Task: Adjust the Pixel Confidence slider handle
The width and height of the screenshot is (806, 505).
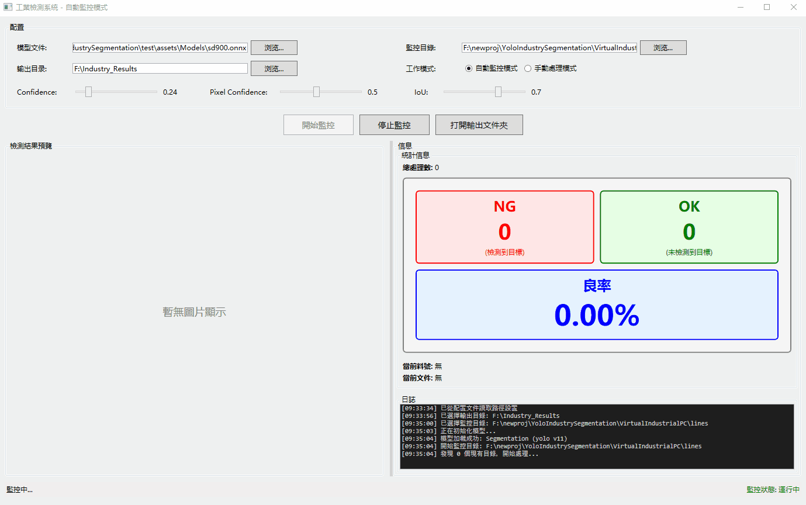Action: [x=317, y=92]
